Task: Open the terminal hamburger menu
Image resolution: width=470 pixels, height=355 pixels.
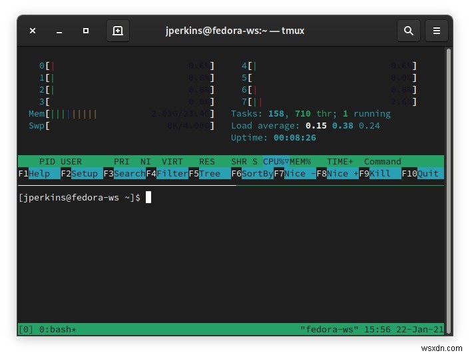Action: point(437,31)
